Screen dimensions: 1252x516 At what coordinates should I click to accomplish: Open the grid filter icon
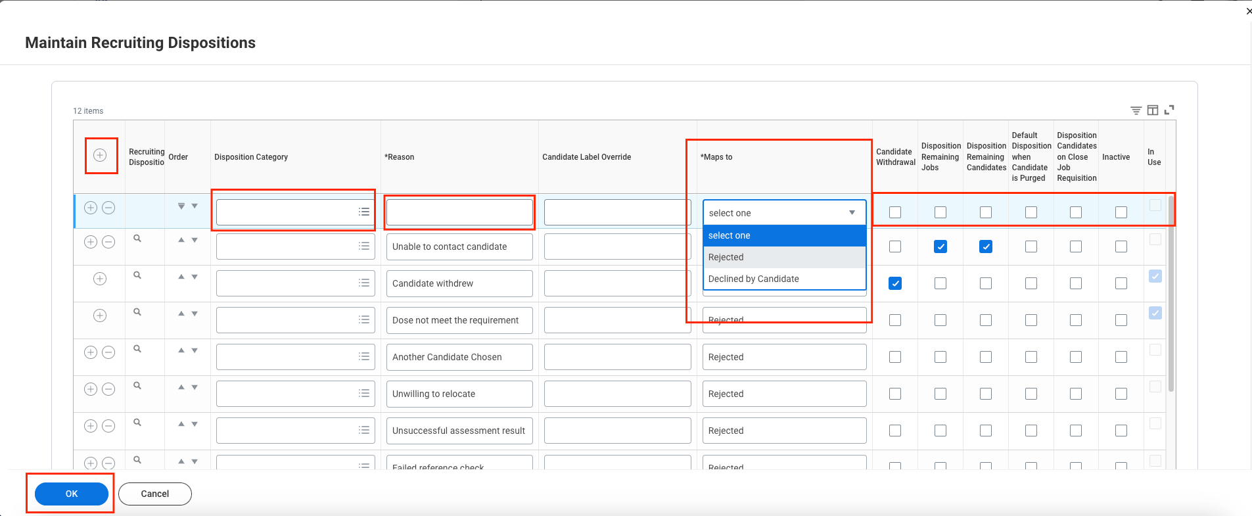pos(1136,110)
